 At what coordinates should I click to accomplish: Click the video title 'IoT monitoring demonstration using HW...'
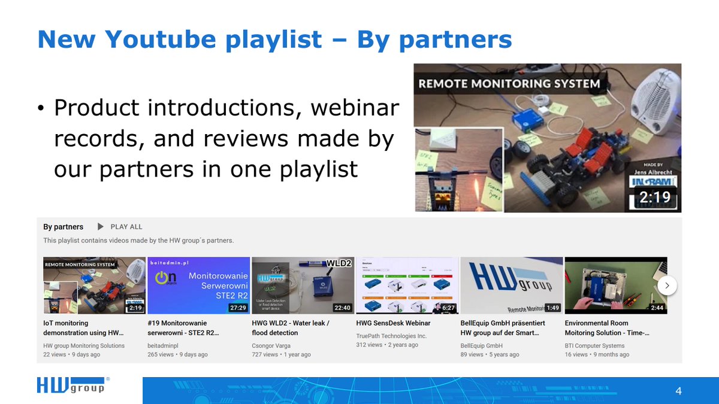coord(83,328)
